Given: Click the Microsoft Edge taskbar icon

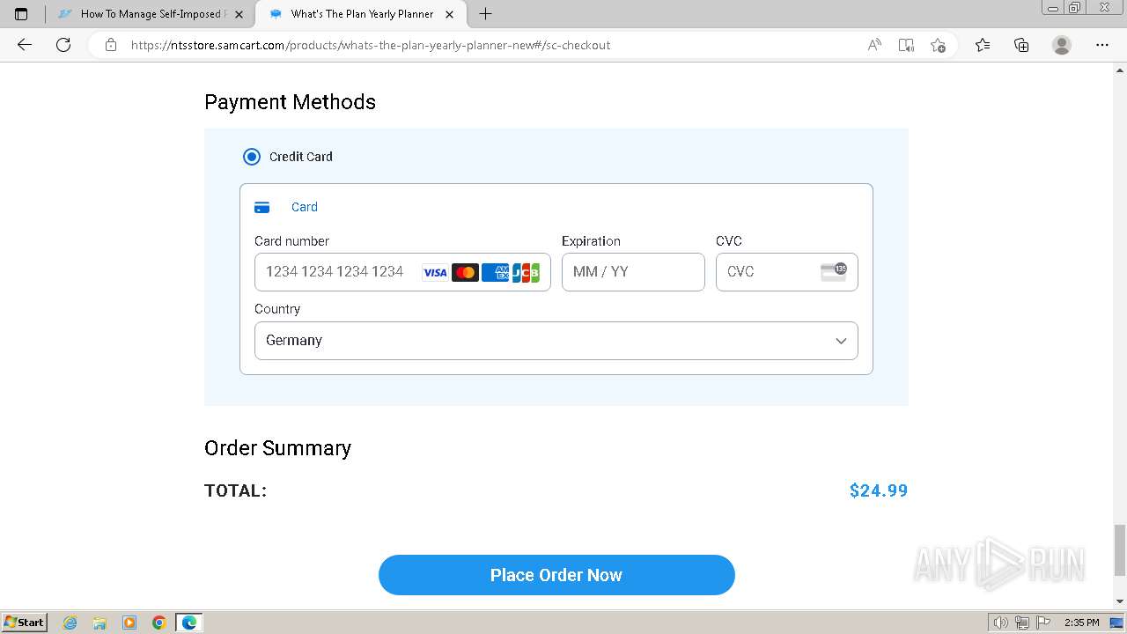Looking at the screenshot, I should (189, 623).
